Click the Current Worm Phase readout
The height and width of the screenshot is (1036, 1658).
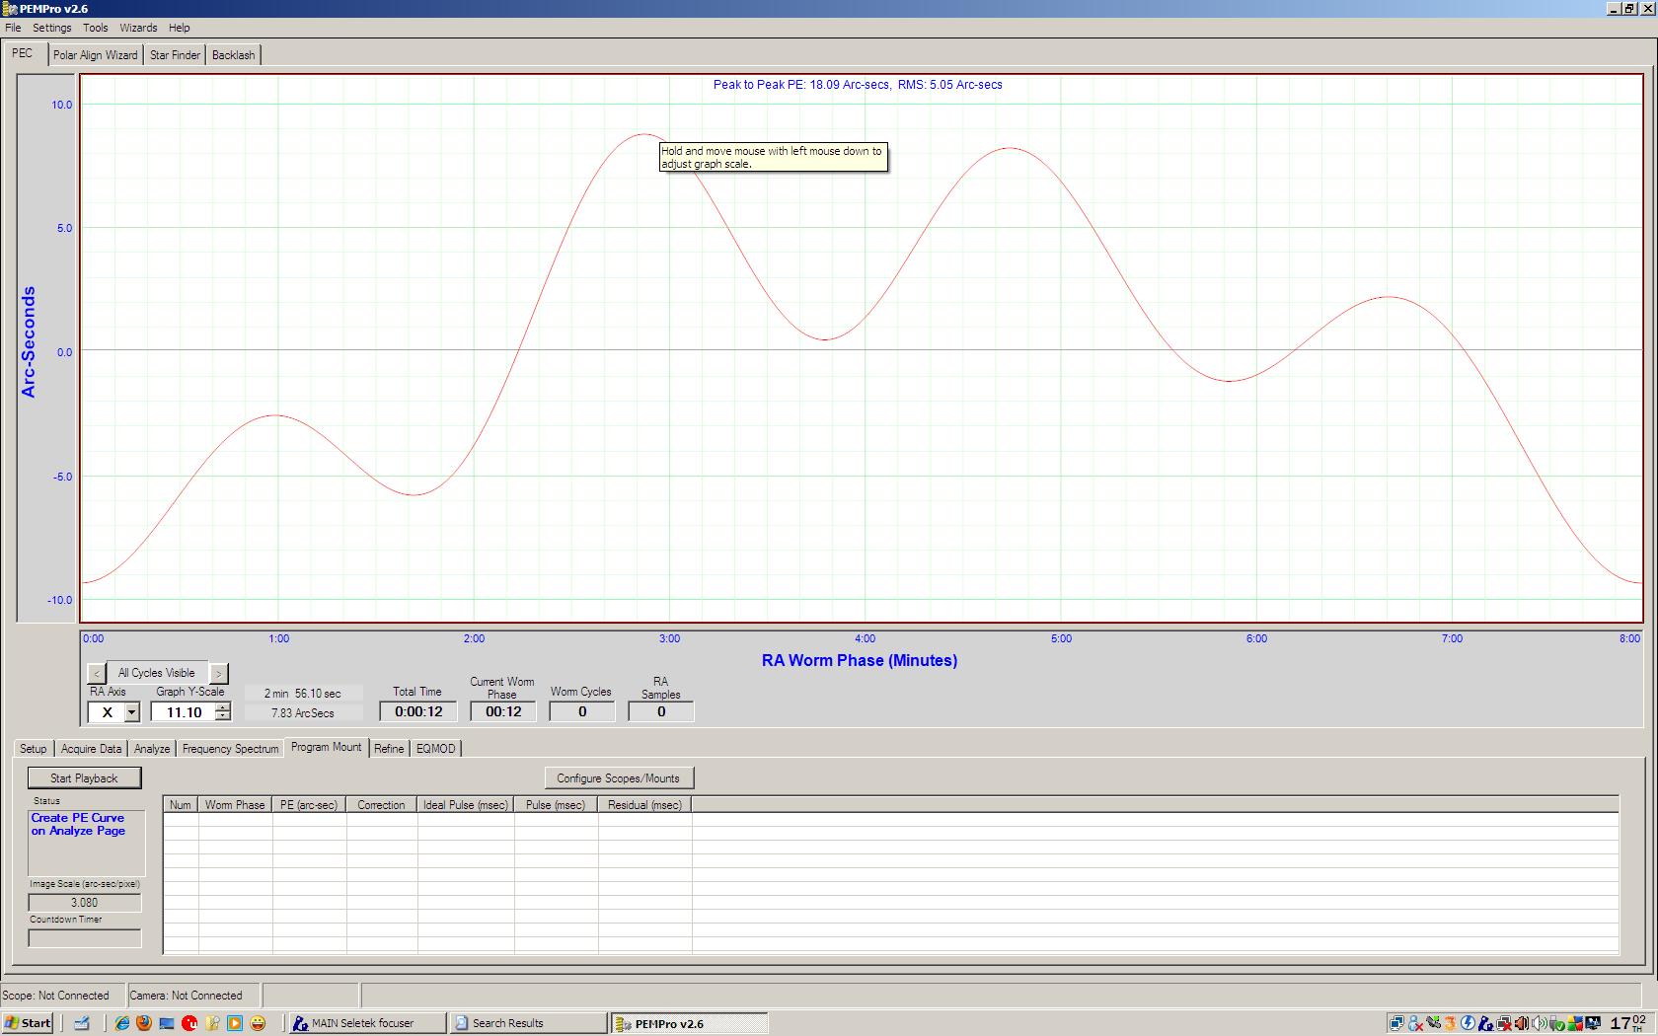click(x=503, y=711)
